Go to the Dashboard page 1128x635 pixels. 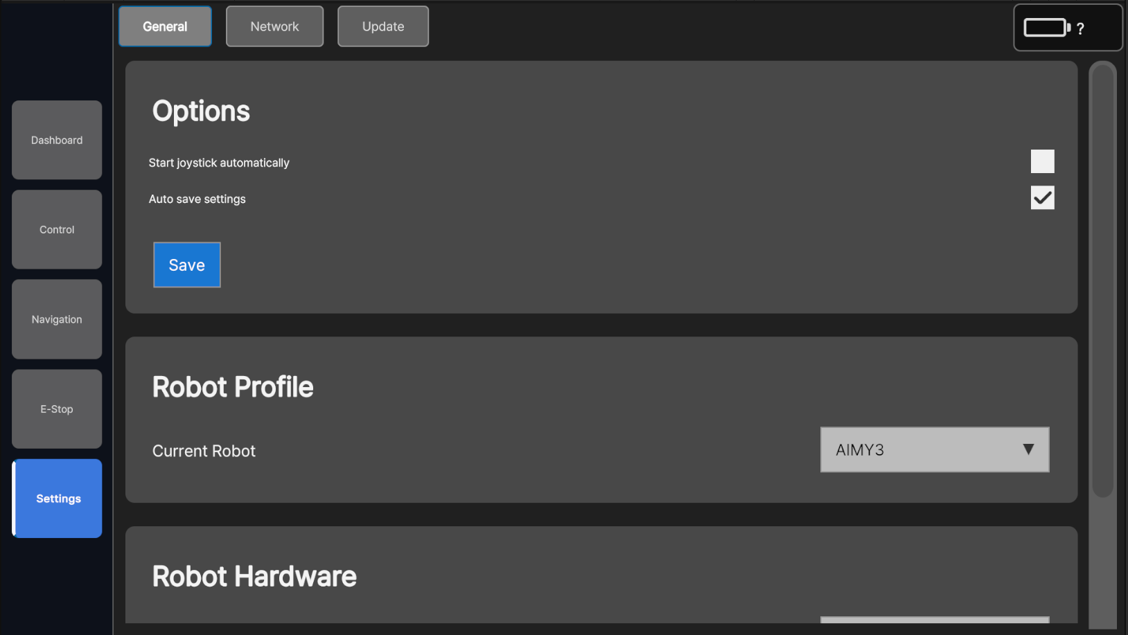coord(57,140)
